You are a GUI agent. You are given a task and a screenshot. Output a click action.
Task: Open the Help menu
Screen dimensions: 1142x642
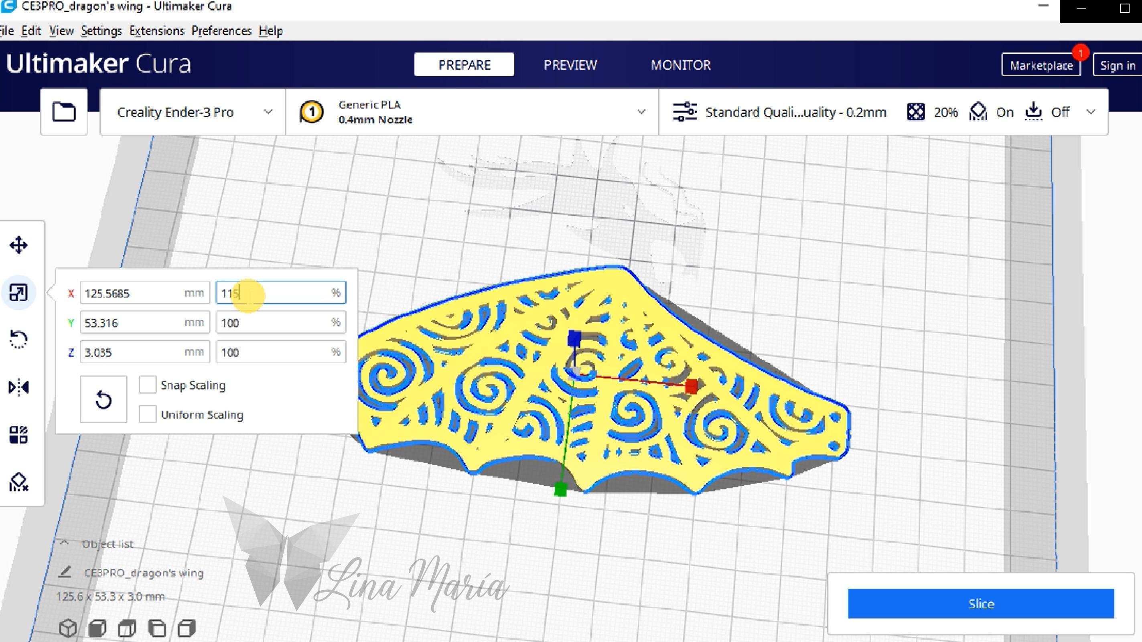270,30
